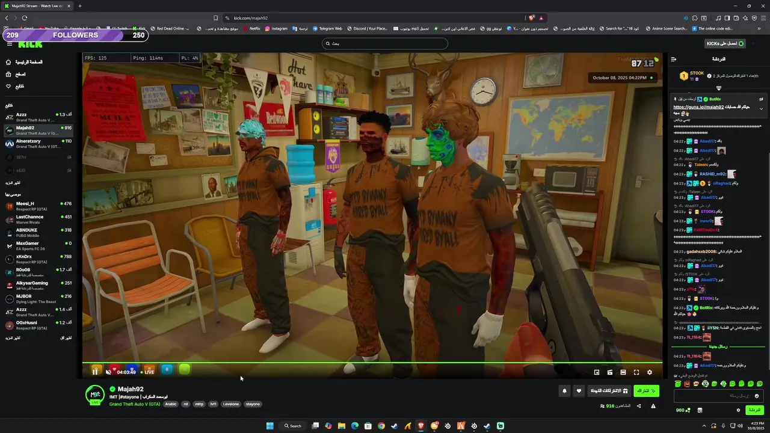Share the stream via share icon
This screenshot has height=433, width=770.
point(639,406)
